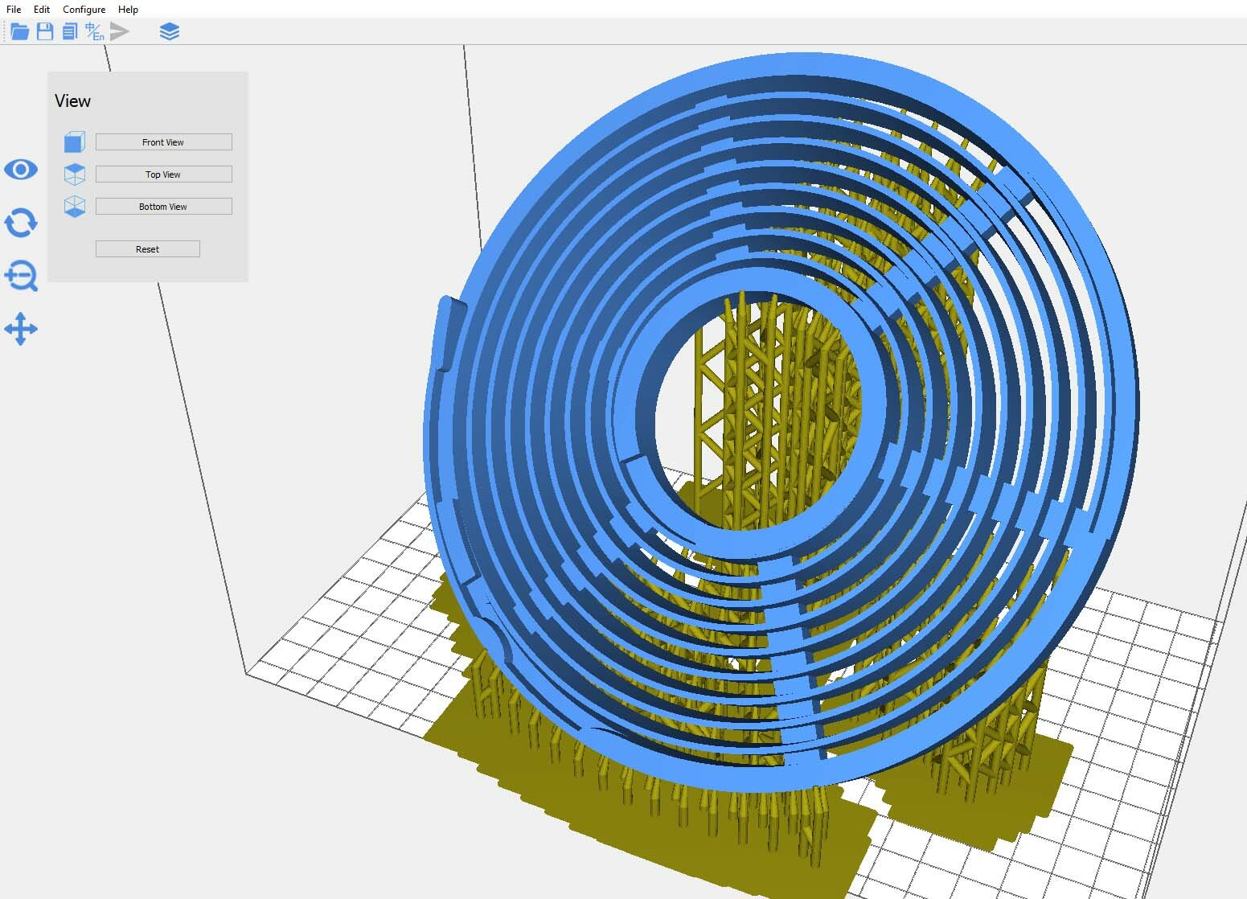Viewport: 1247px width, 899px height.
Task: Click the bottom-face cube icon
Action: [x=74, y=207]
